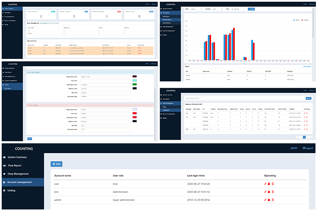This screenshot has height=212, width=318.
Task: Toggle the red OUT series in chart legend
Action: pos(304,20)
